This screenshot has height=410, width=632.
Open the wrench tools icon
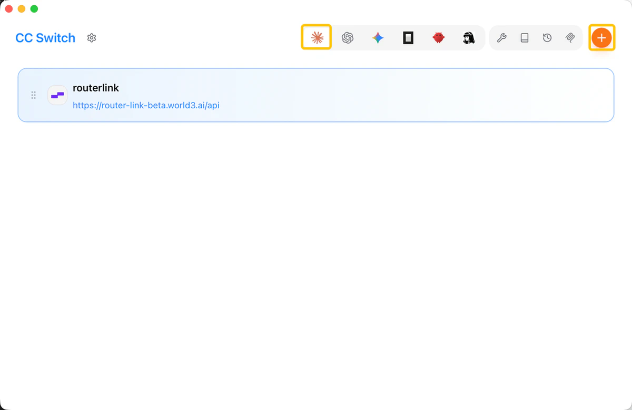(502, 38)
